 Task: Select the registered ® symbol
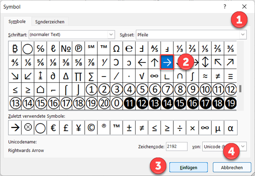click(x=104, y=128)
